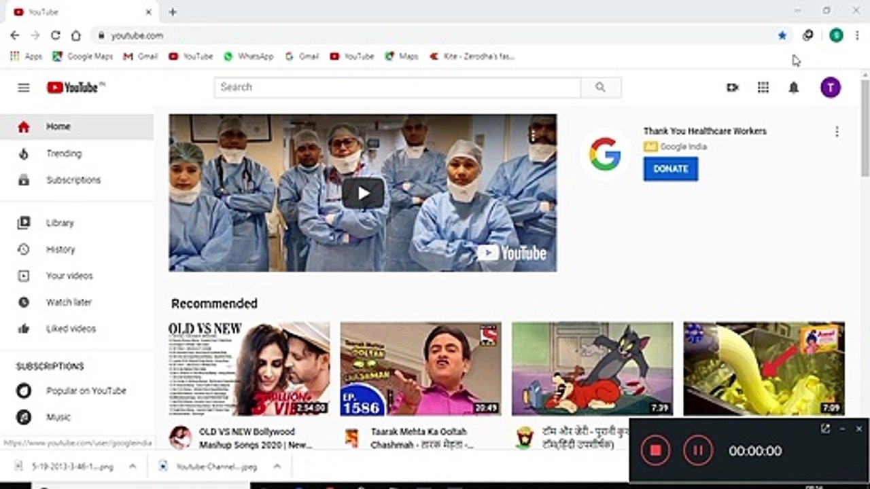Viewport: 870px width, 489px height.
Task: Click the blue DONATE button
Action: pos(671,168)
